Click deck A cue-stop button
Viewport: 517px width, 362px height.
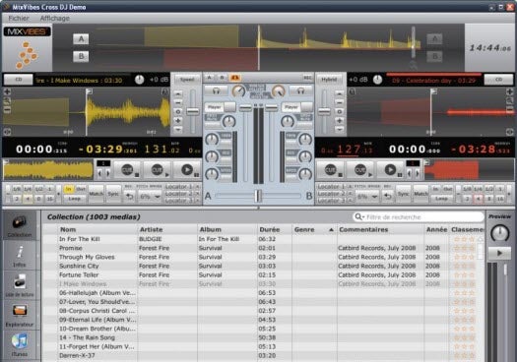[x=128, y=170]
